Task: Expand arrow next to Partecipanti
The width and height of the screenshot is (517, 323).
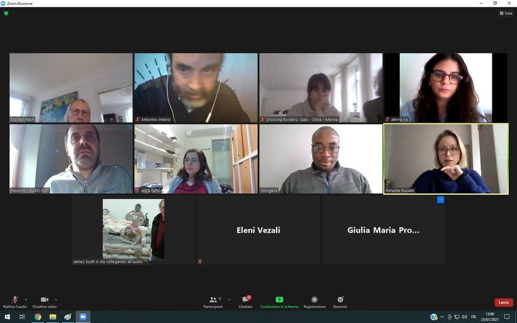Action: click(229, 300)
